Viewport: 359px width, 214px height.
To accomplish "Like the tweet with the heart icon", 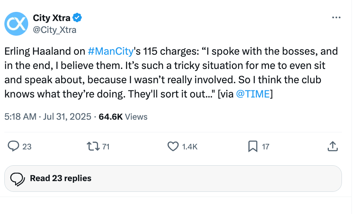I will 173,146.
